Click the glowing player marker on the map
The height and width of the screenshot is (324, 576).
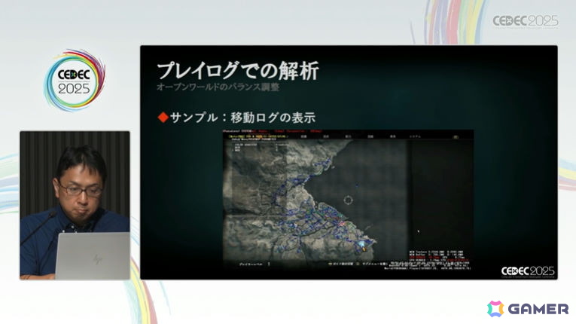(362, 243)
